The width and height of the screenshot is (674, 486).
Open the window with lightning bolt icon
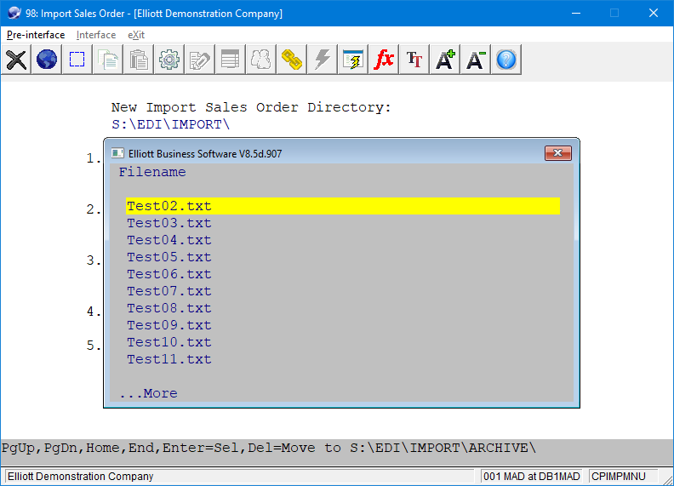pos(353,60)
